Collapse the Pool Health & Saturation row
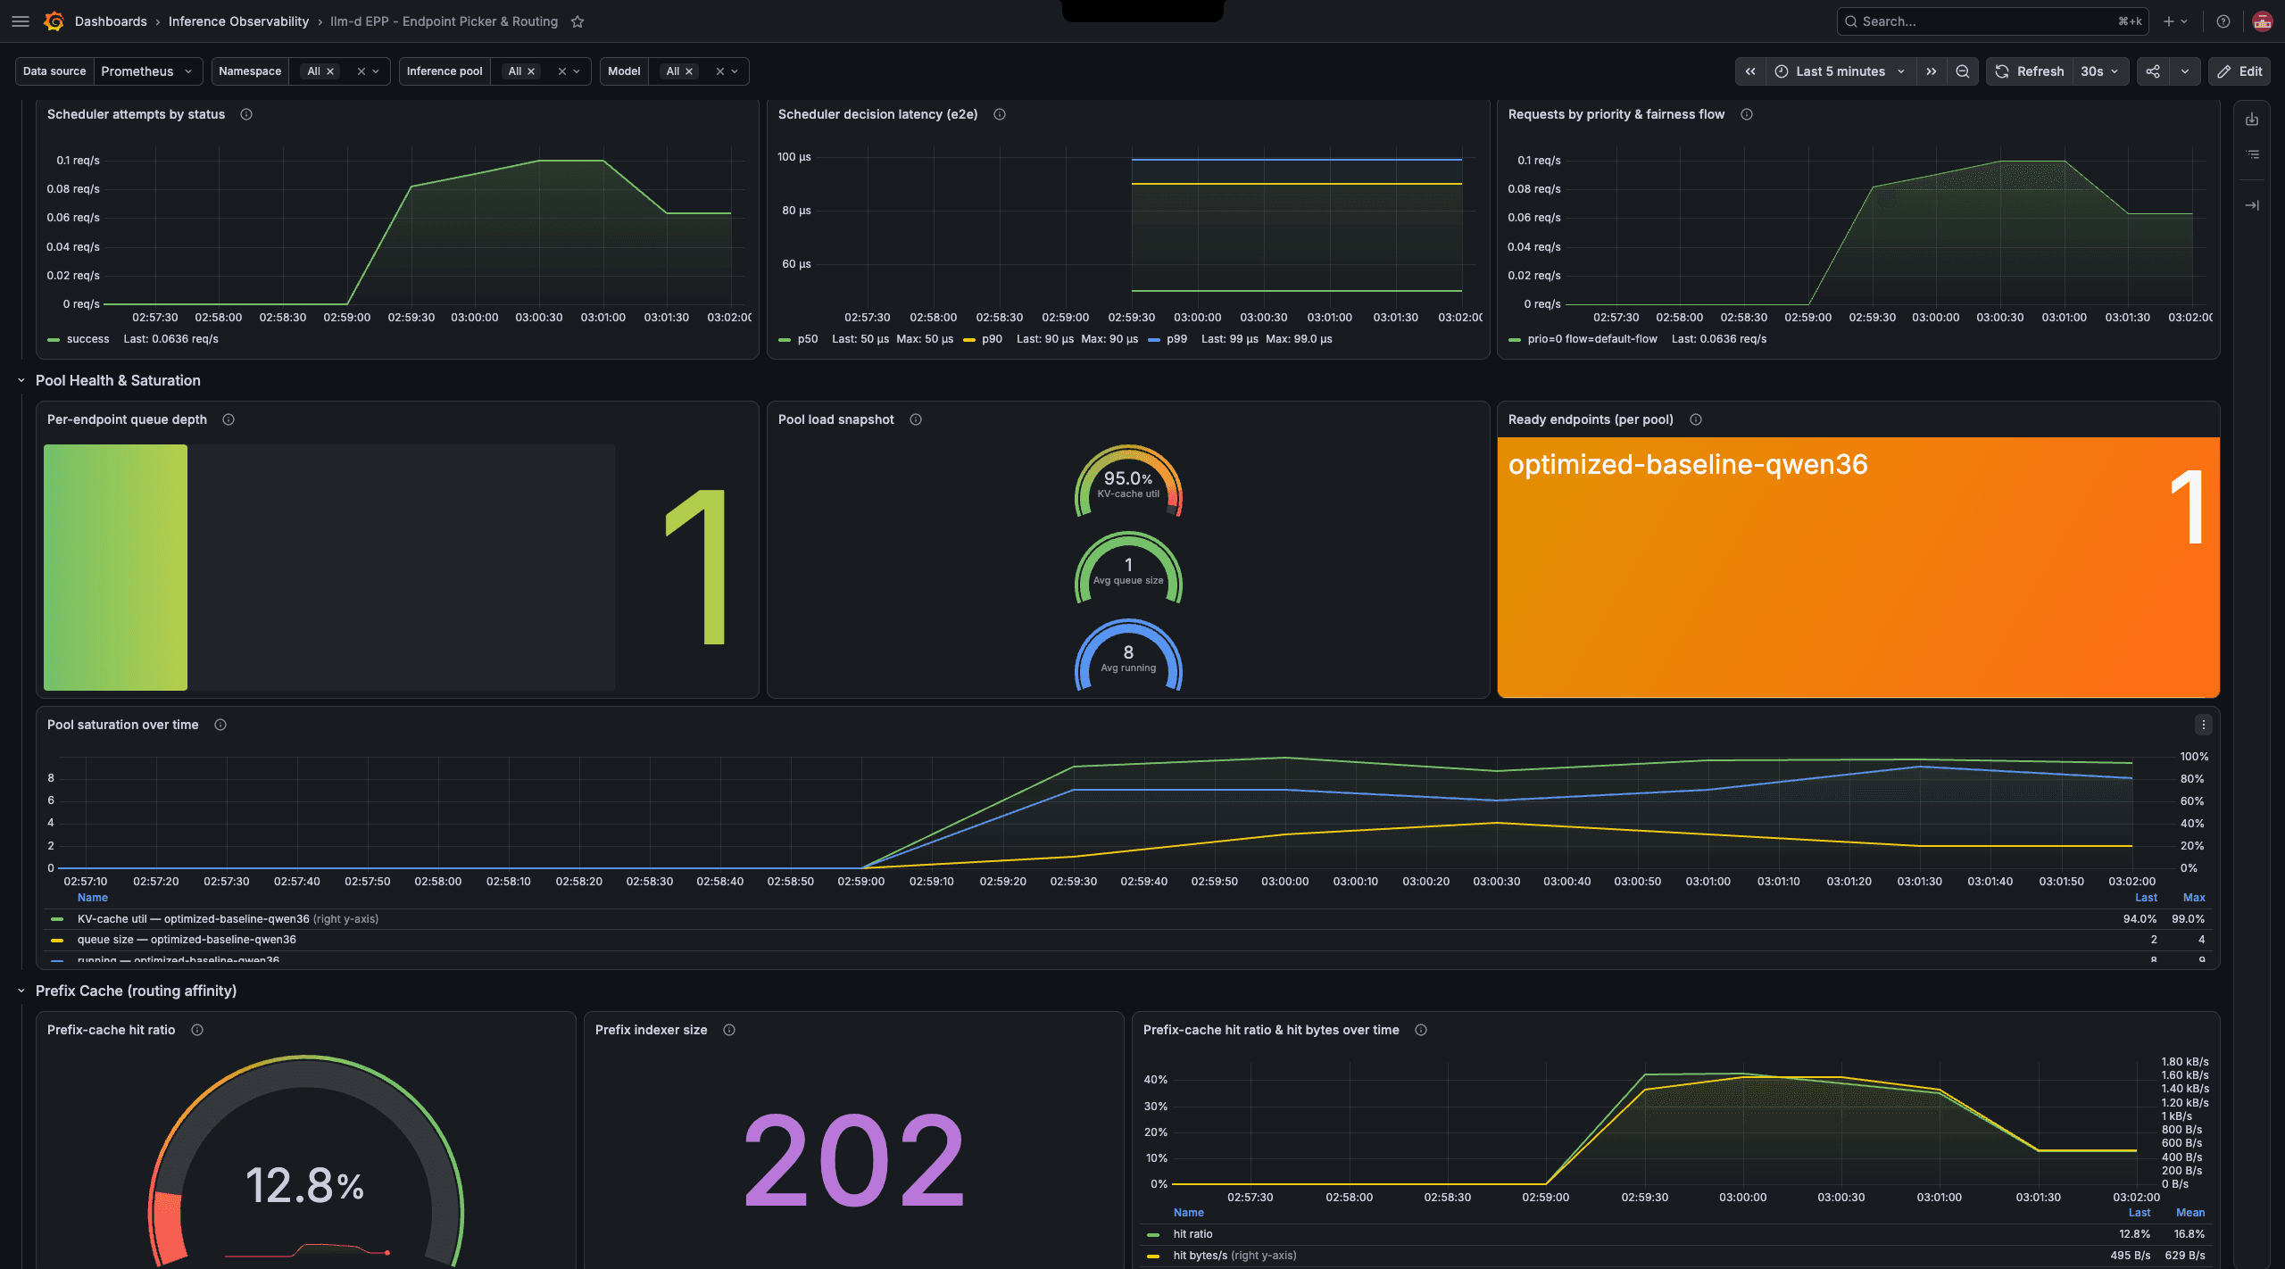Screen dimensions: 2285x1269 [x=21, y=380]
